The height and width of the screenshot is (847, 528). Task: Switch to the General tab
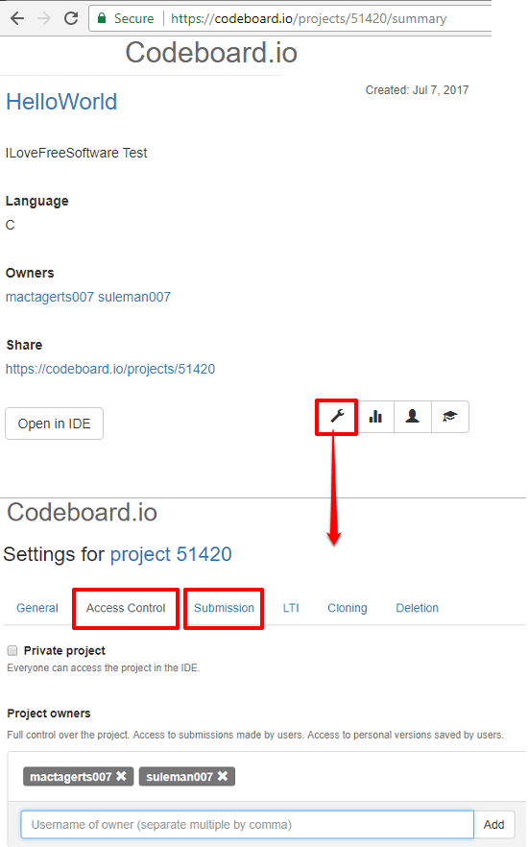pyautogui.click(x=37, y=608)
